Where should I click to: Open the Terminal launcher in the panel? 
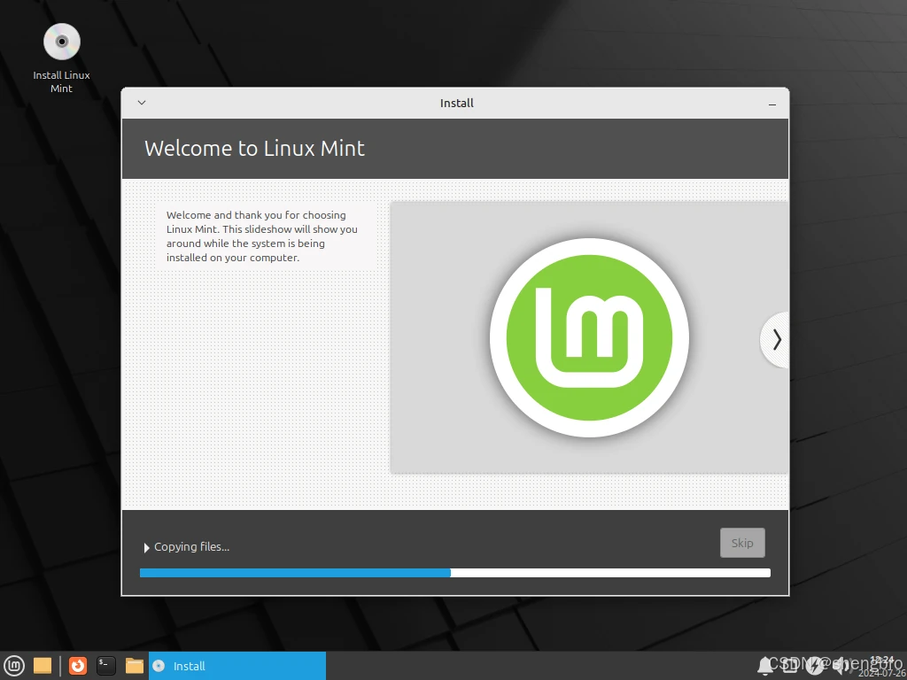click(106, 666)
